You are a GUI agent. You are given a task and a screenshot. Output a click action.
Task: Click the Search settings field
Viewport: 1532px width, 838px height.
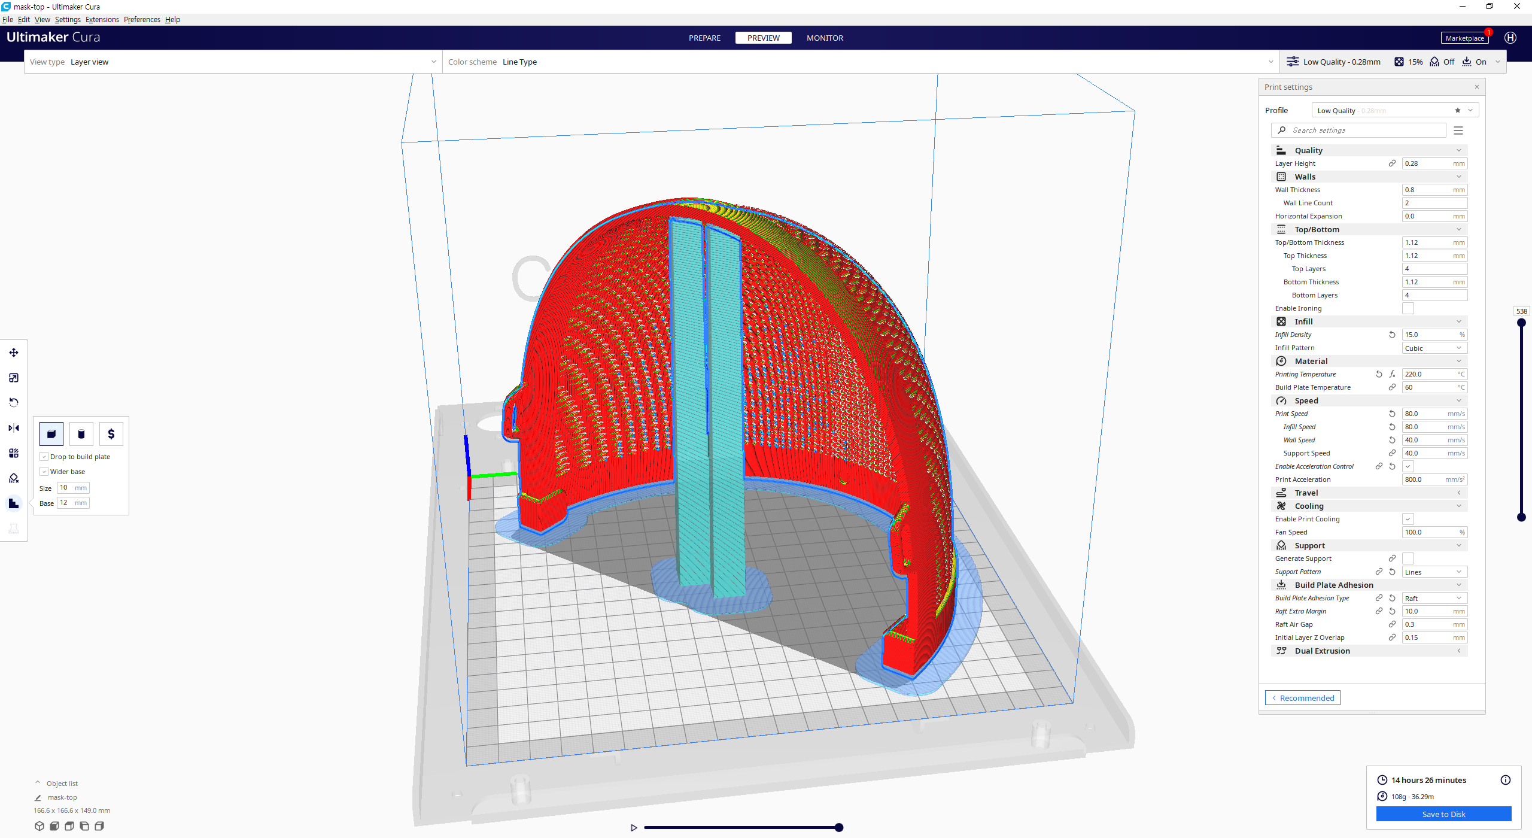(1358, 130)
